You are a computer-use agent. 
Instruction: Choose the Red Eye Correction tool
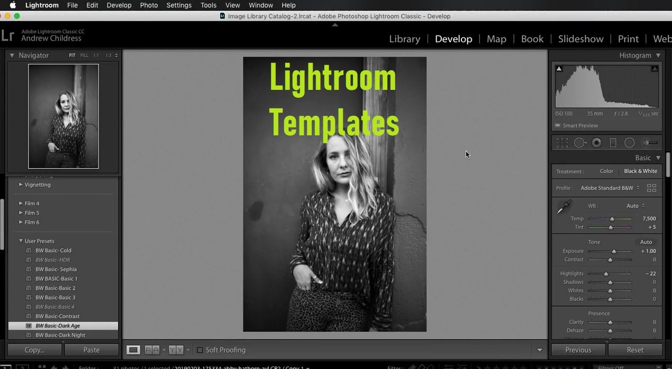[x=597, y=143]
